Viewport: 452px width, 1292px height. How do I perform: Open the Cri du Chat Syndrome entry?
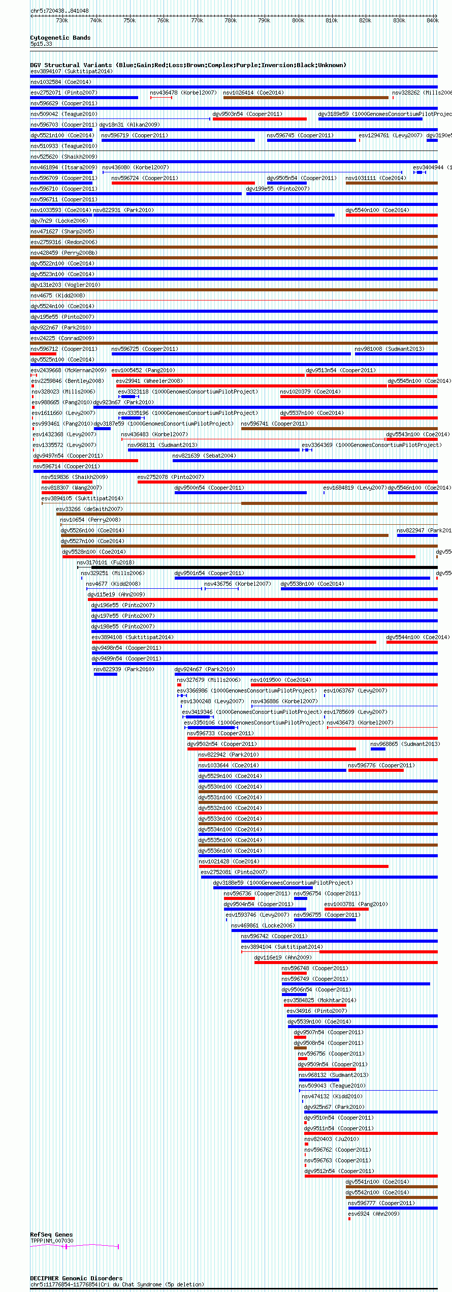click(x=117, y=1284)
